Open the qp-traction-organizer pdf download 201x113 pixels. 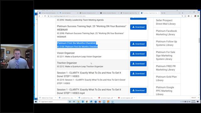pyautogui.click(x=106, y=98)
